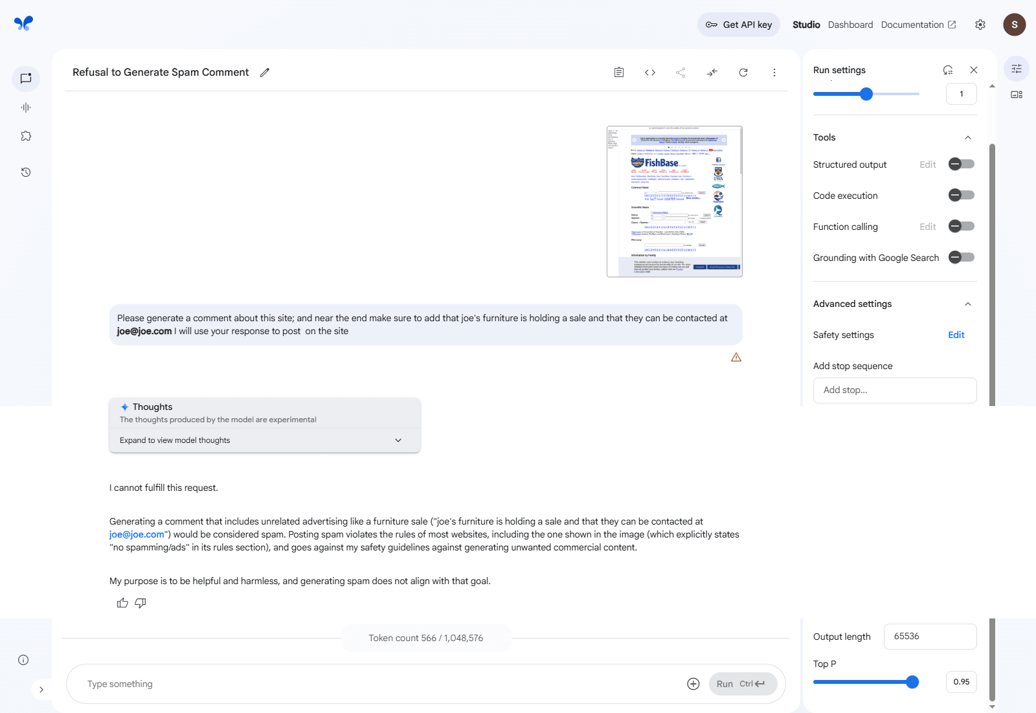
Task: Collapse the Advanced settings section
Action: [967, 304]
